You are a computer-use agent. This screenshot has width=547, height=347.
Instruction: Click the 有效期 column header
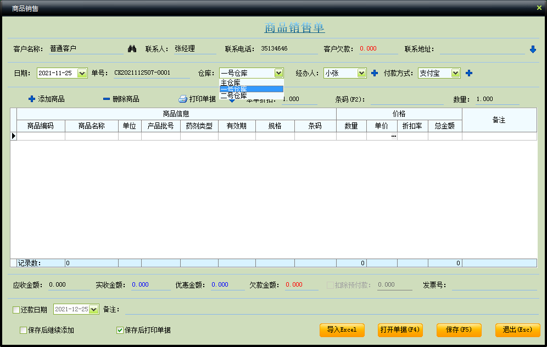(x=237, y=126)
